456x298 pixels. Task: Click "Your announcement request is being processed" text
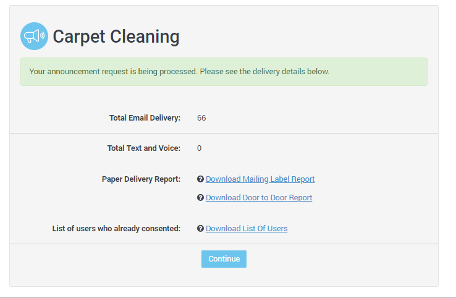113,72
